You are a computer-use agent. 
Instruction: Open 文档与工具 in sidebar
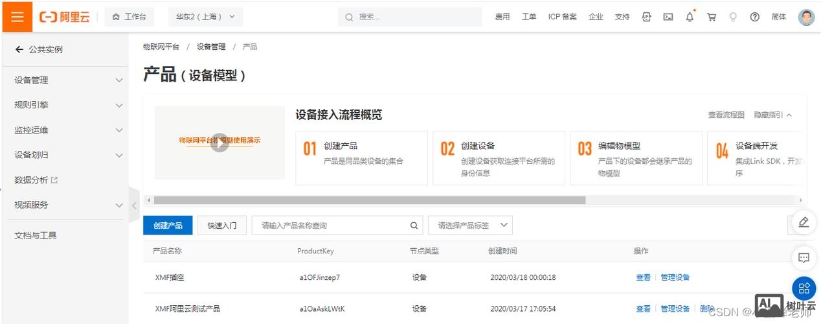36,235
